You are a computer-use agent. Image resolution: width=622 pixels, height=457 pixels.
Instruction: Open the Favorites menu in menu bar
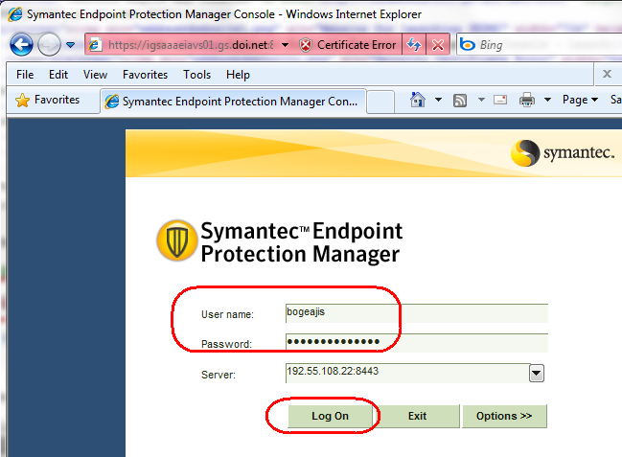[145, 75]
